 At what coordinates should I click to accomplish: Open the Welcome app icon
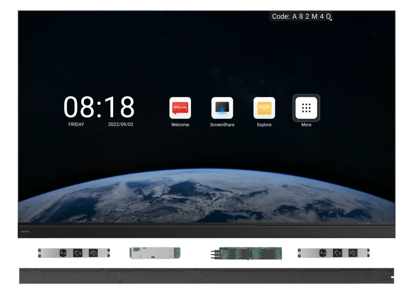(180, 108)
